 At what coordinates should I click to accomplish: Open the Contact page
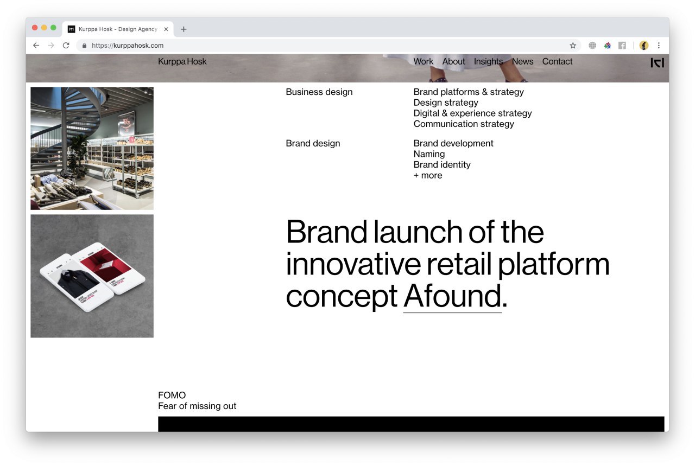pyautogui.click(x=558, y=61)
